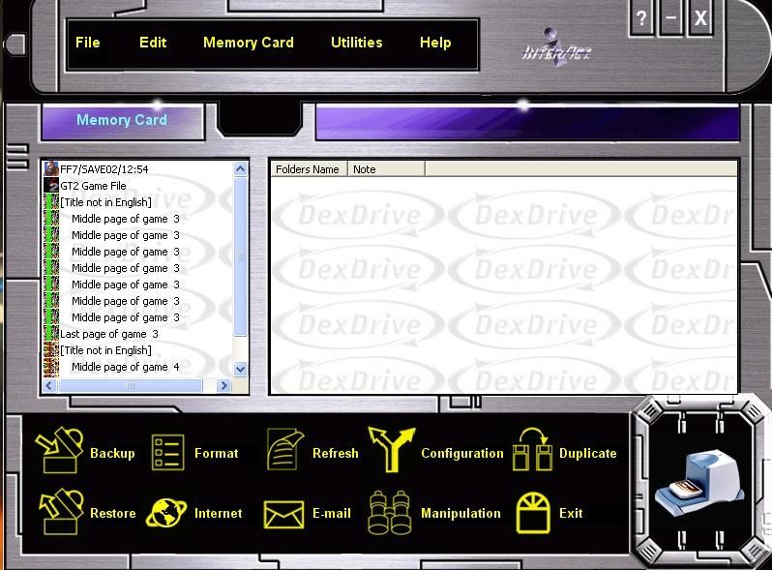Open the Help menu
This screenshot has width=772, height=570.
435,43
